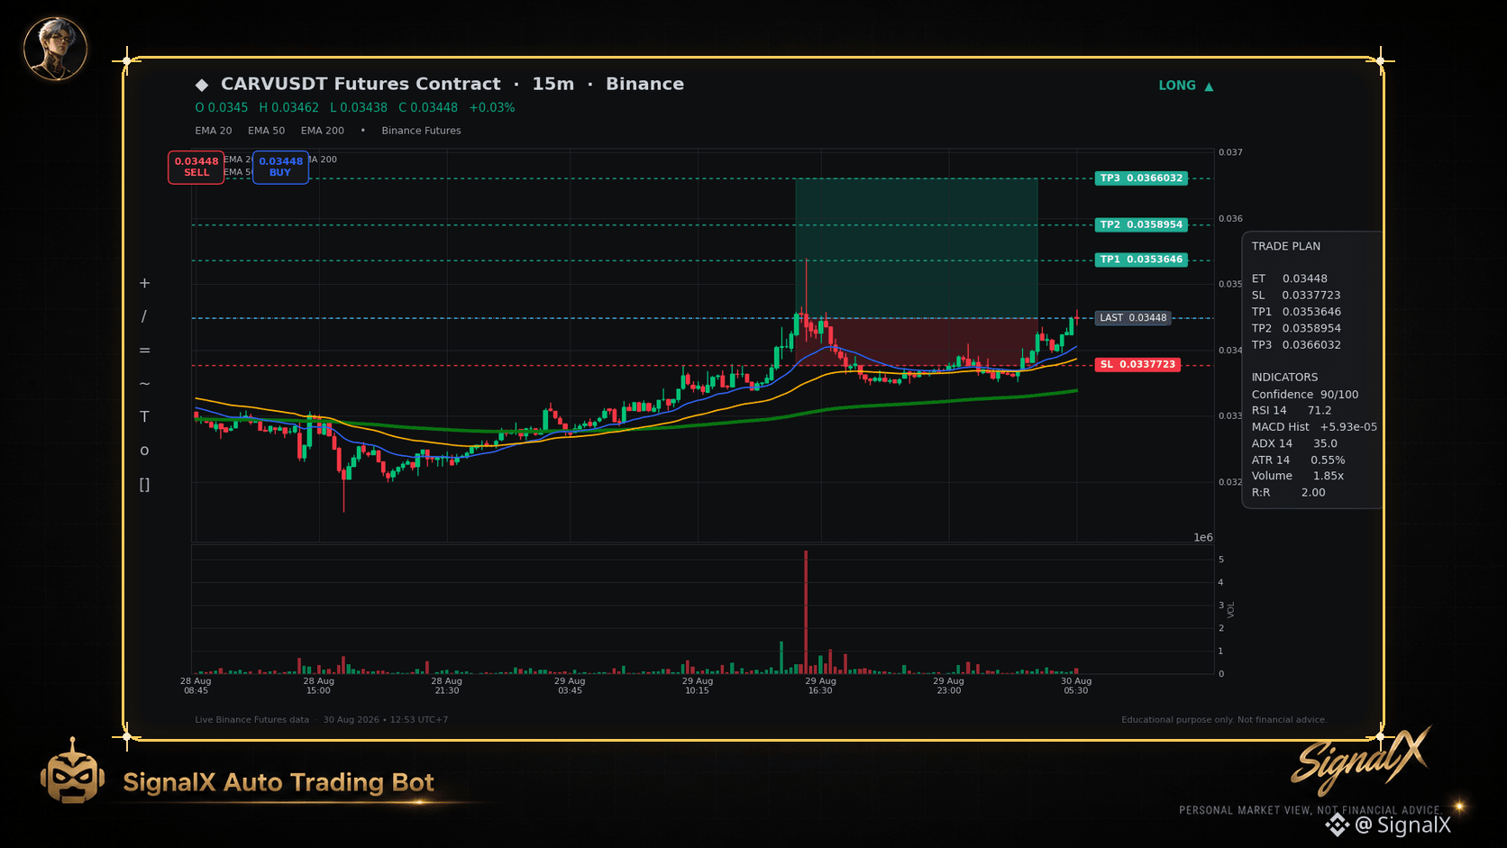Select the circle shape tool
Screen dimensions: 1507x848
[144, 451]
